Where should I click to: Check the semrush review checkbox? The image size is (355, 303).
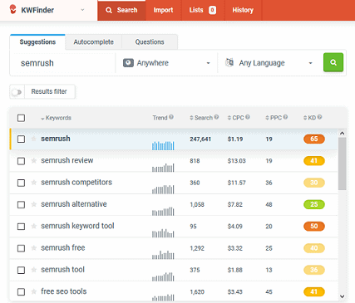pos(21,161)
